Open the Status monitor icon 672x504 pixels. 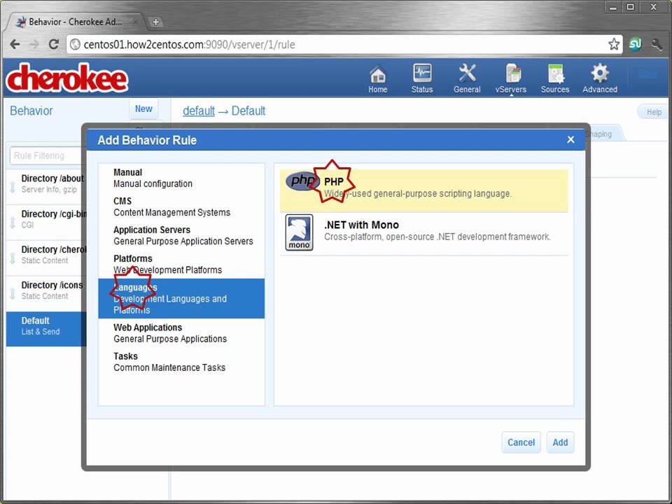(x=422, y=79)
